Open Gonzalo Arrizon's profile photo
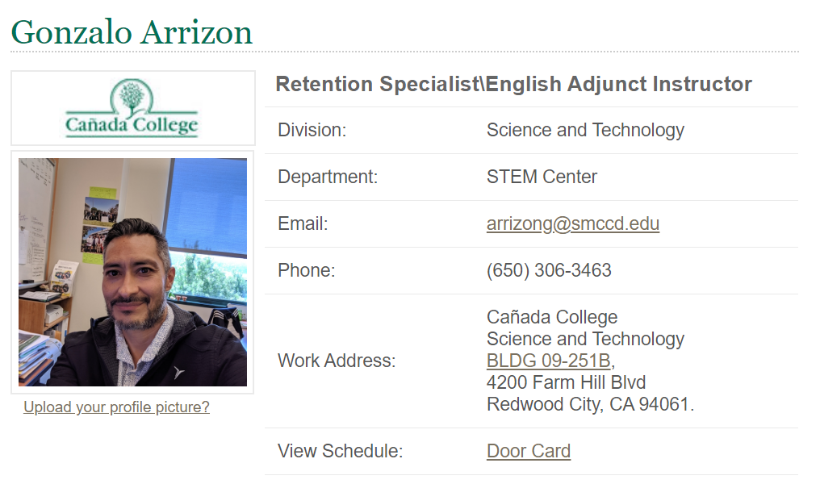This screenshot has height=484, width=820. pos(132,272)
